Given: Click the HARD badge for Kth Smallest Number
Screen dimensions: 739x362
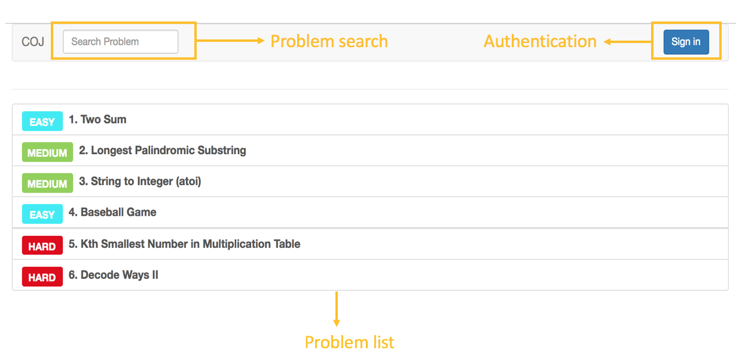Looking at the screenshot, I should click(42, 245).
